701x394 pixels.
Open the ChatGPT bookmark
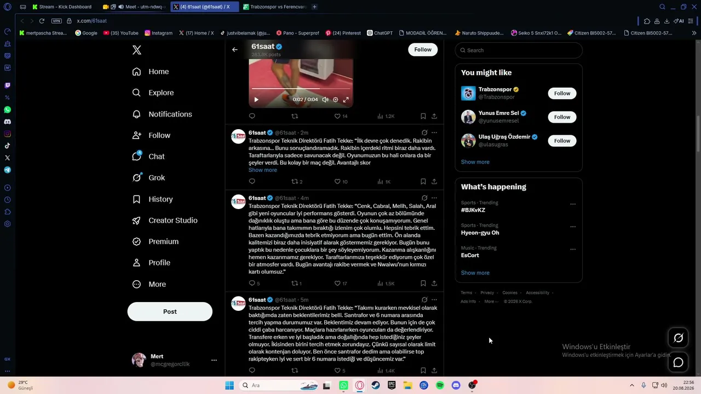(x=380, y=33)
